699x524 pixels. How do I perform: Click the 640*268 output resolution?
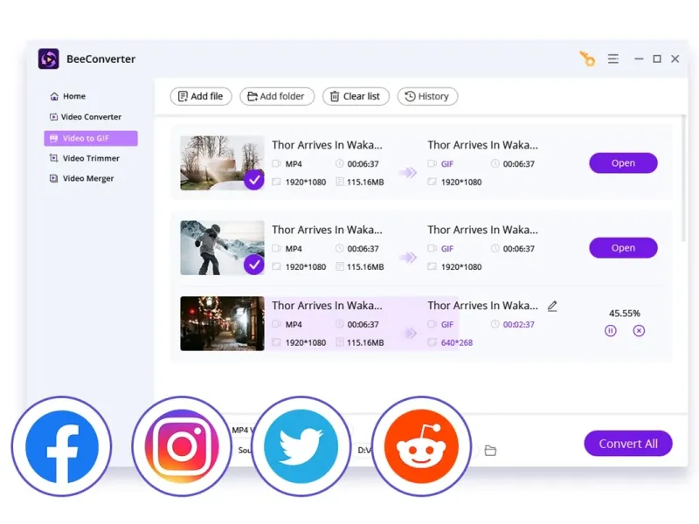coord(457,342)
